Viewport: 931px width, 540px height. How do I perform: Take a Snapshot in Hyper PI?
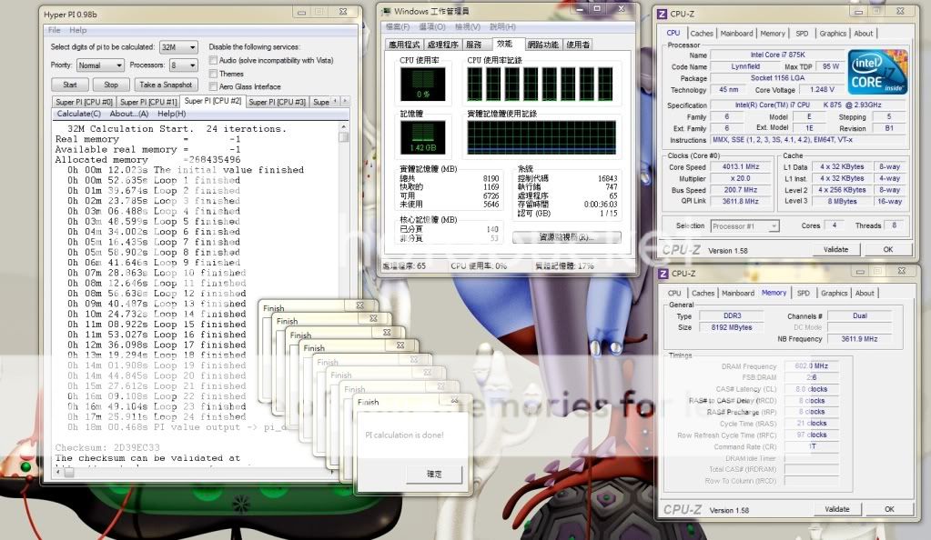coord(166,85)
